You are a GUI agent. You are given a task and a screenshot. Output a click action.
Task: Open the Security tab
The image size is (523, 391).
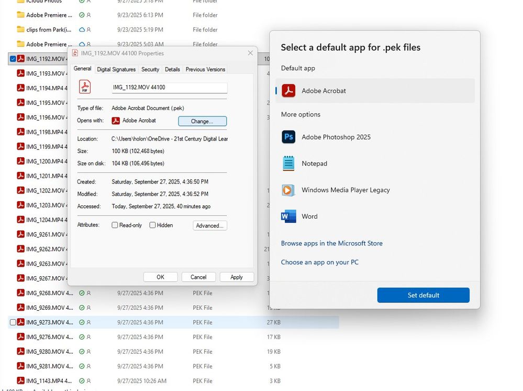pyautogui.click(x=150, y=69)
